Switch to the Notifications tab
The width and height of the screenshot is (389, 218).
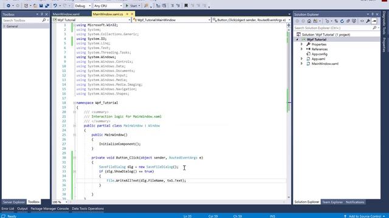tap(355, 202)
